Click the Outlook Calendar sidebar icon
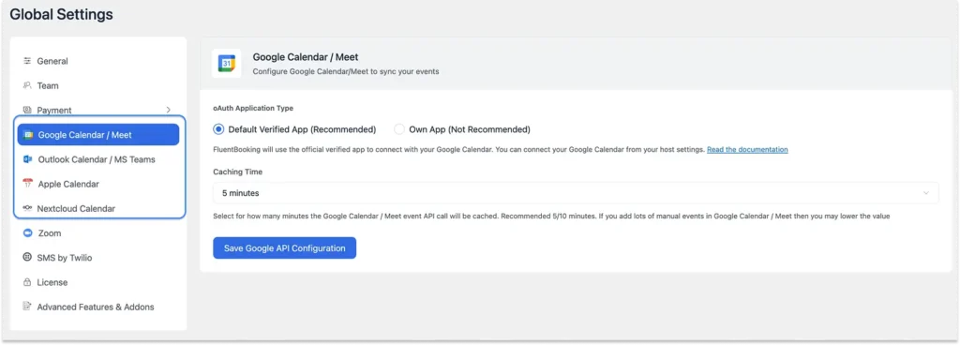The width and height of the screenshot is (960, 345). click(27, 159)
